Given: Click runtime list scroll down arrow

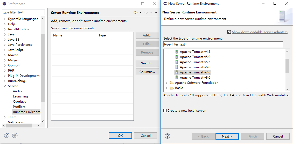Looking at the screenshot, I should pos(287,89).
